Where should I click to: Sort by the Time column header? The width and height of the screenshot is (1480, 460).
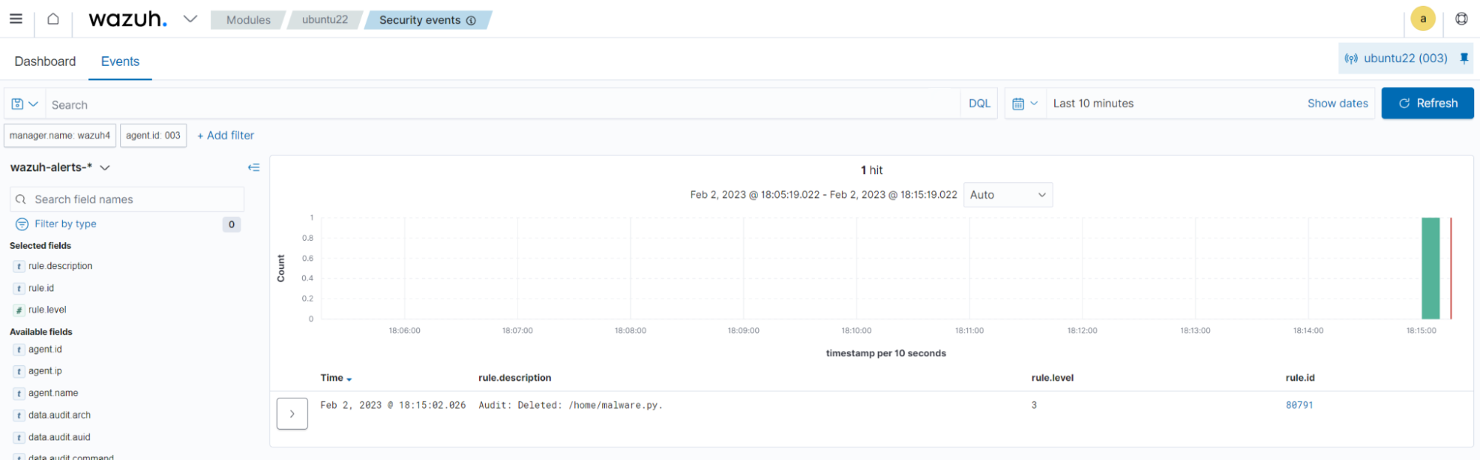336,378
